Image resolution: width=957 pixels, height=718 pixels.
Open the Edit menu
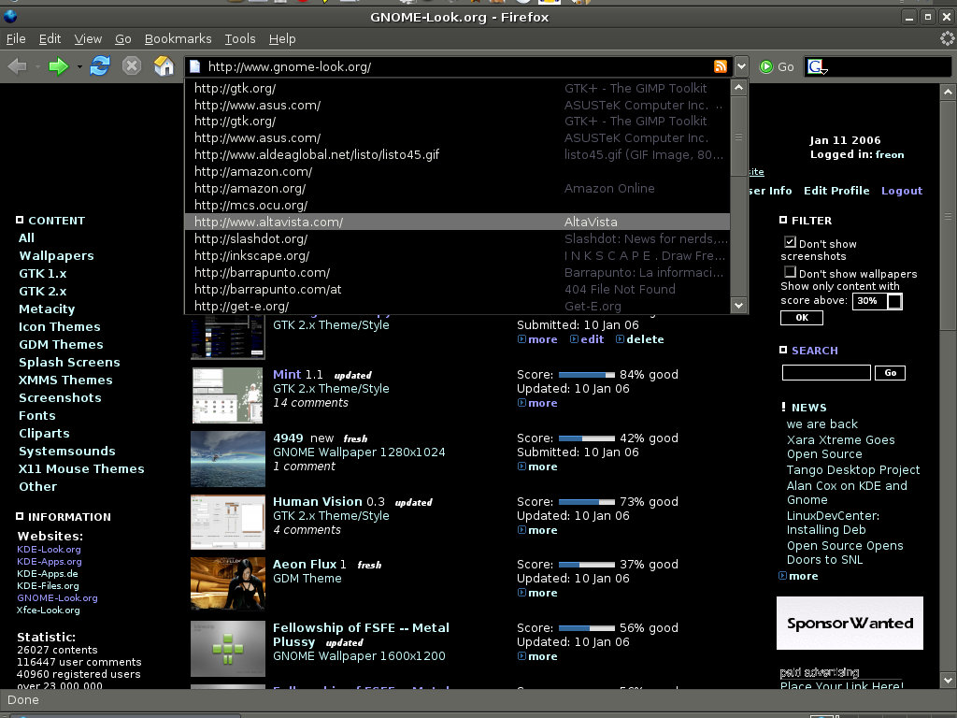pyautogui.click(x=50, y=38)
